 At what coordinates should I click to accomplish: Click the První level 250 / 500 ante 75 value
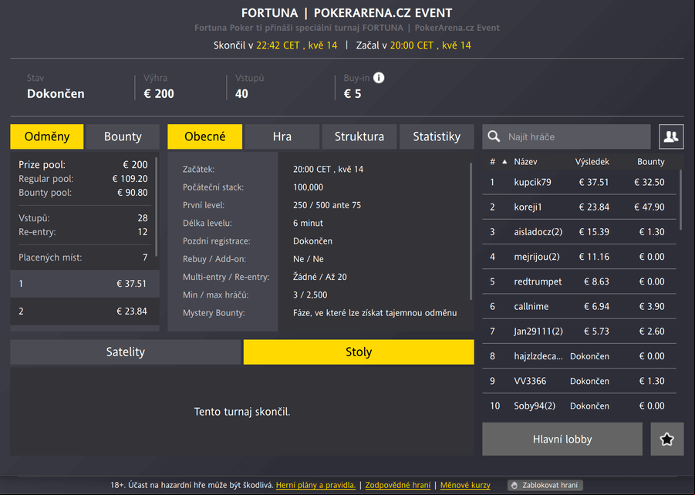point(327,205)
